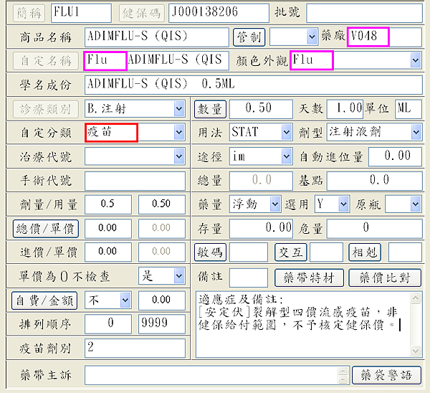
Task: Click the 疫苗劑別 input field
Action: (x=136, y=348)
